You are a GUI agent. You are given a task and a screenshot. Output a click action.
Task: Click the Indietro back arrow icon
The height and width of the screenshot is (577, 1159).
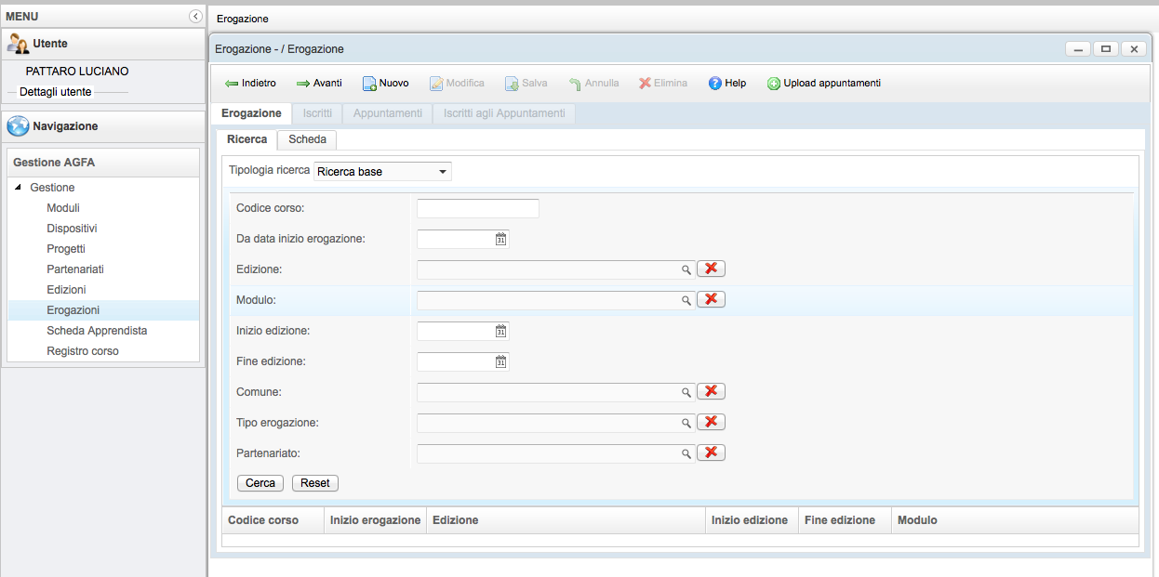[x=232, y=84]
